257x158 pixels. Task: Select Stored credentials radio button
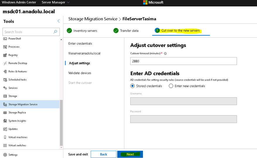(132, 86)
